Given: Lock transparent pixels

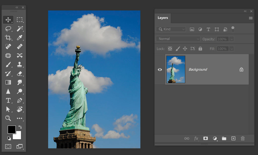Looking at the screenshot, I should [170, 49].
